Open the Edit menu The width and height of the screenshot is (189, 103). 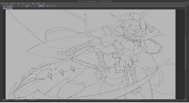6,4
